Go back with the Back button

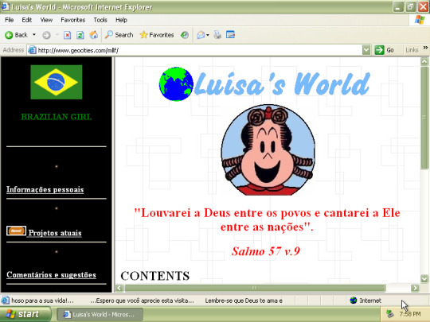[16, 35]
